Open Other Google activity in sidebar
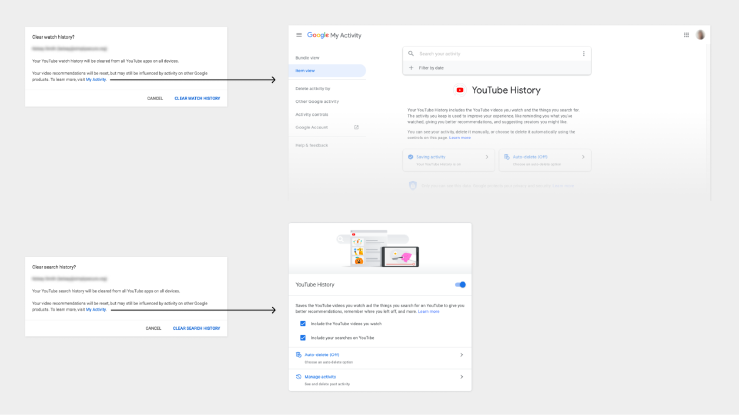The image size is (739, 415). click(x=317, y=102)
